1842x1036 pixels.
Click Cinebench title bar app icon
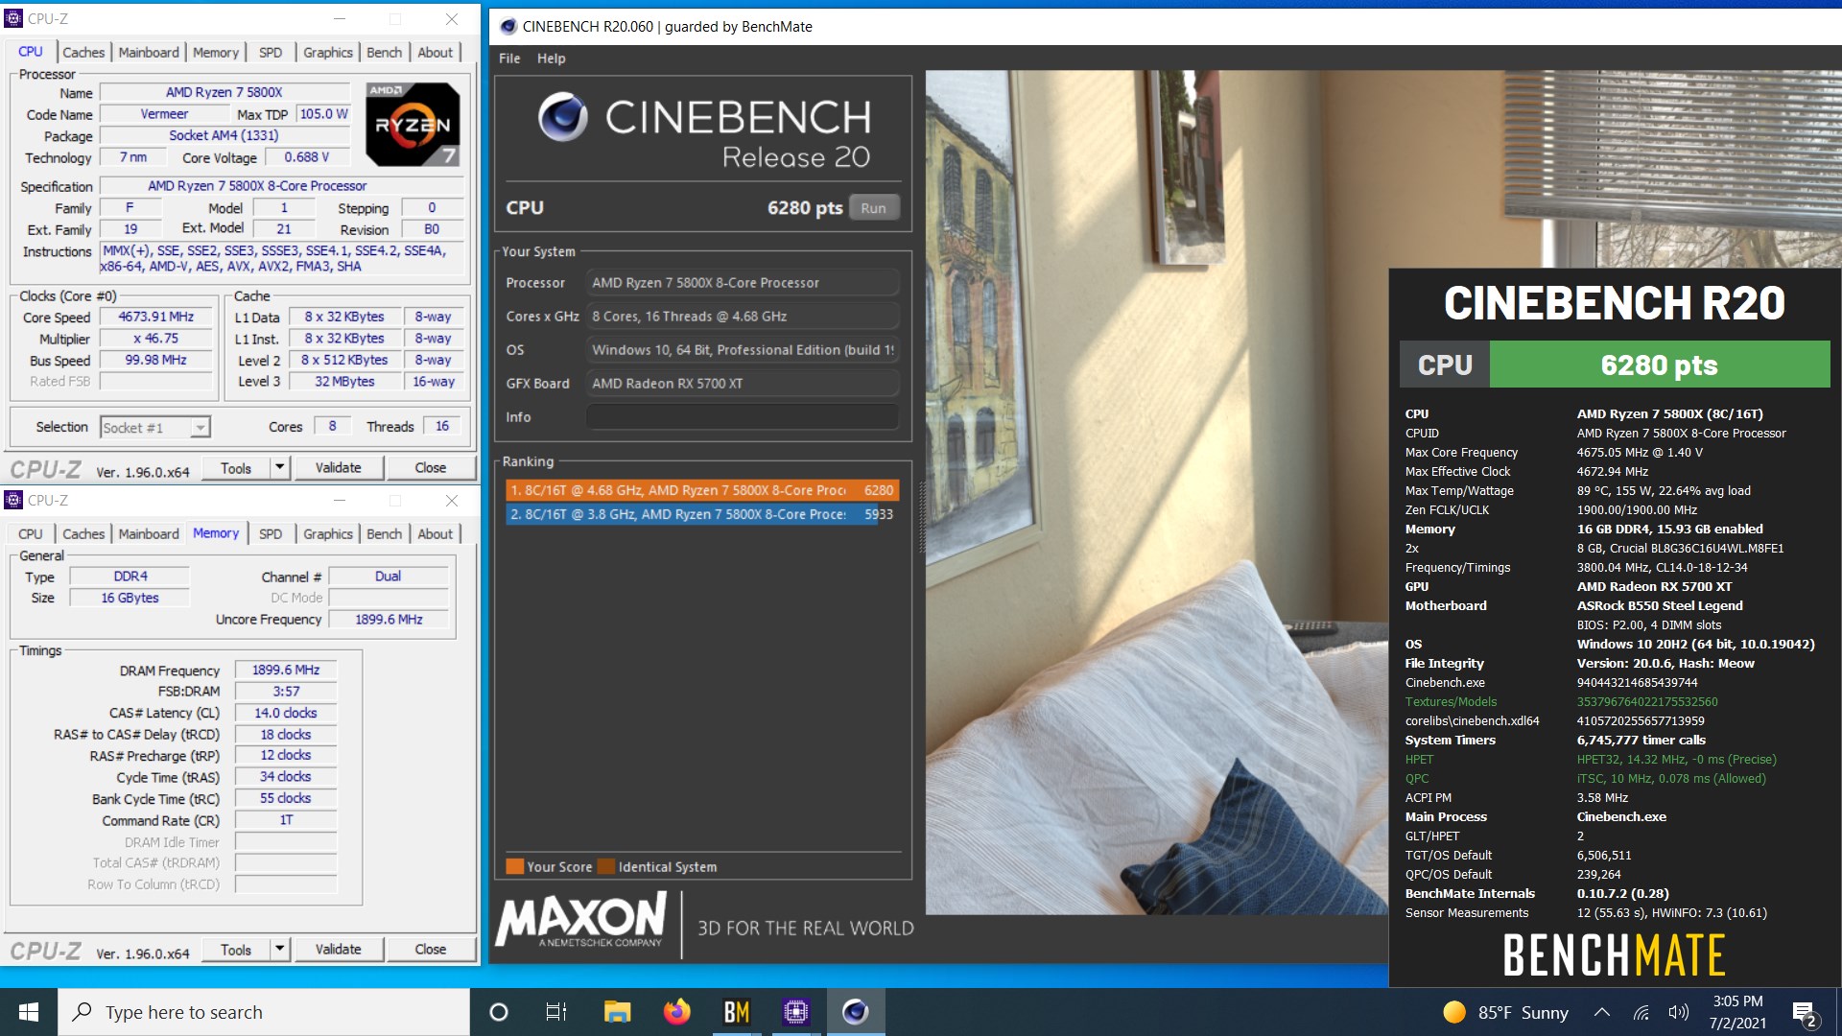coord(508,27)
